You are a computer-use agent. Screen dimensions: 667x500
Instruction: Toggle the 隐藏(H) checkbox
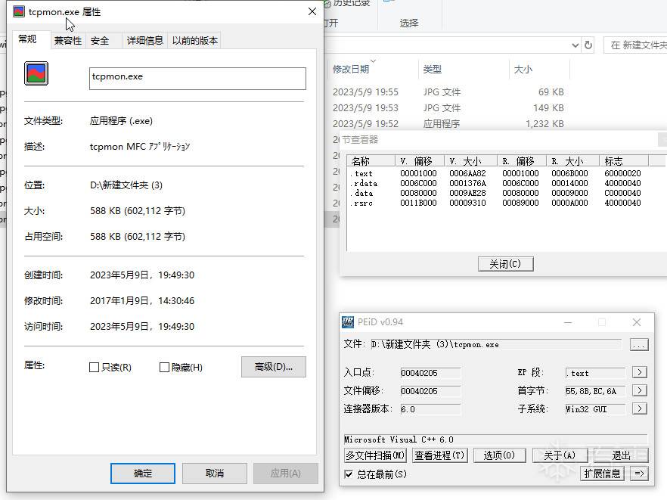(x=164, y=367)
